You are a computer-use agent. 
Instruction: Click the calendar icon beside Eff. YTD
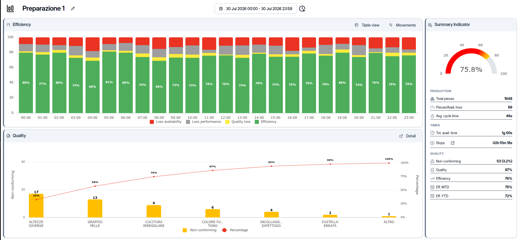(x=432, y=196)
